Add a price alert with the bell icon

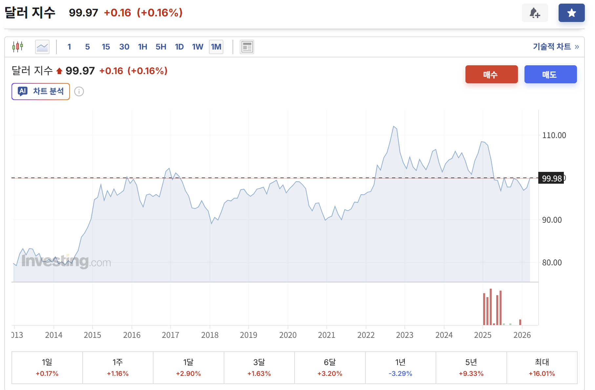click(x=535, y=13)
